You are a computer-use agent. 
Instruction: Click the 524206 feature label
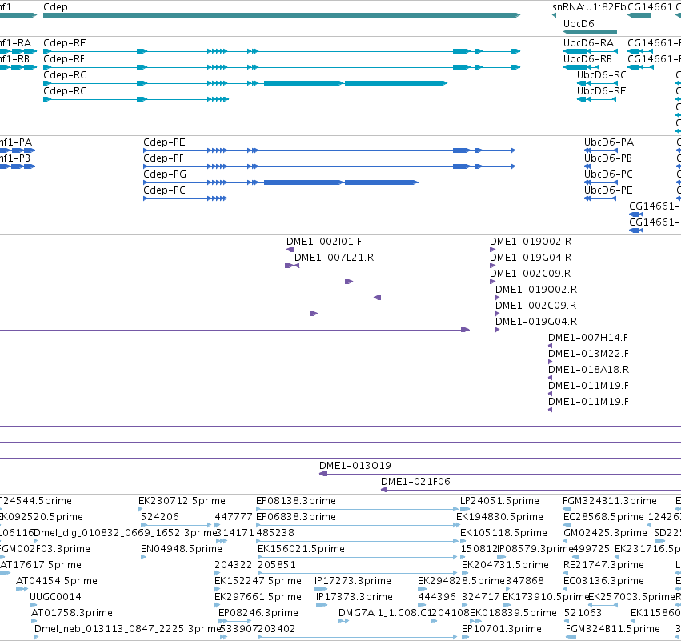(x=159, y=517)
